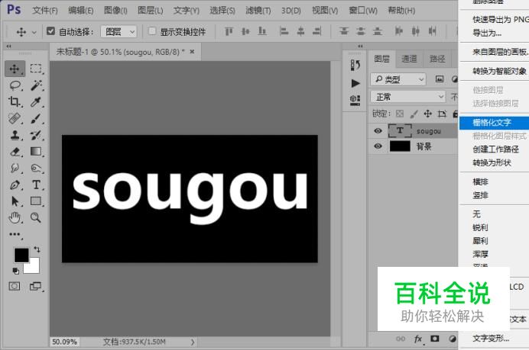Open the Image menu
Screen dimensions: 529x350
115,11
